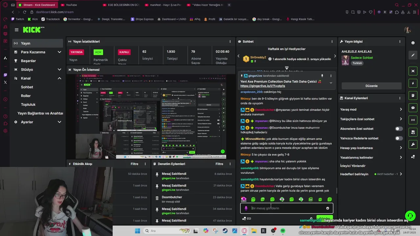Click the Windows Start button
420x236 pixels.
137,231
